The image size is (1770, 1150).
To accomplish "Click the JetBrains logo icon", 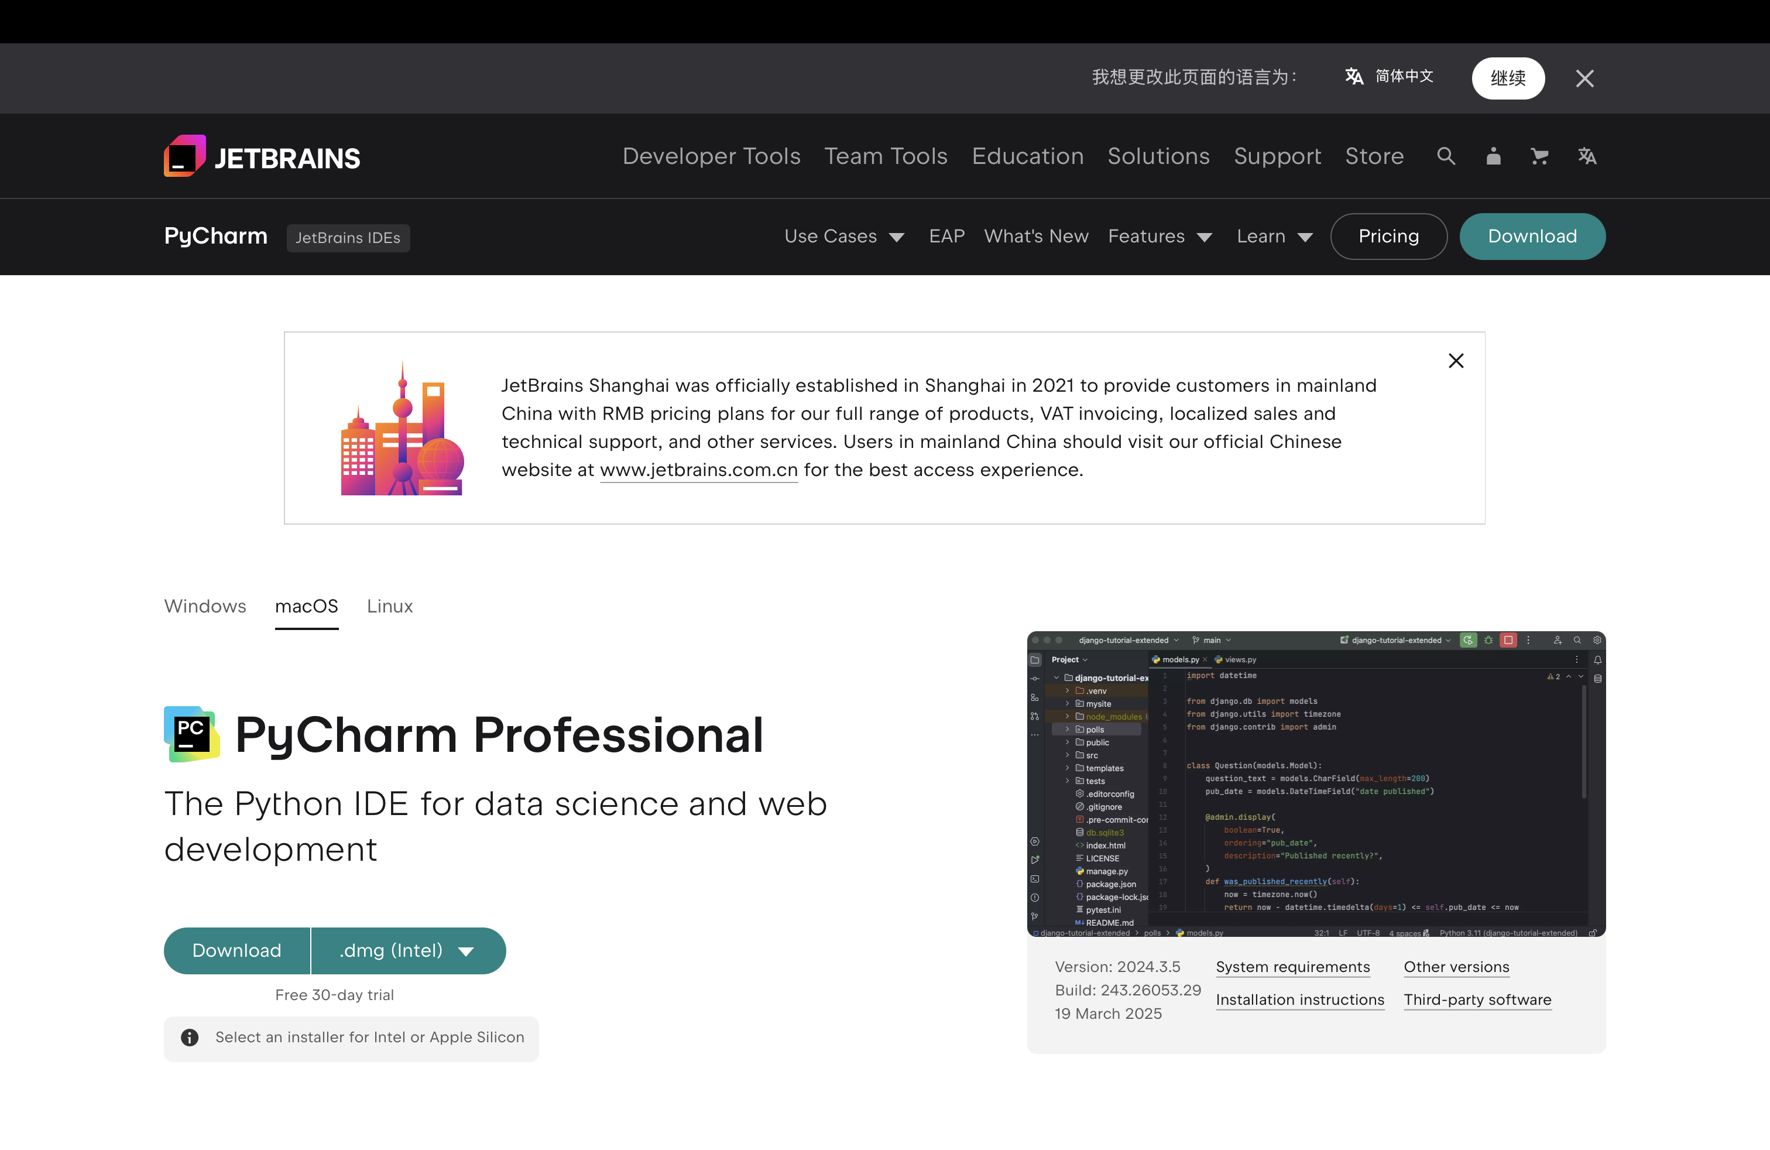I will point(184,156).
